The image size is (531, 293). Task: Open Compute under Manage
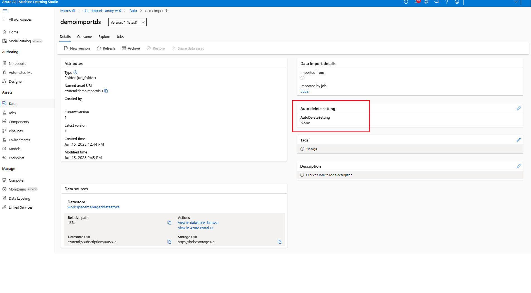[13, 180]
